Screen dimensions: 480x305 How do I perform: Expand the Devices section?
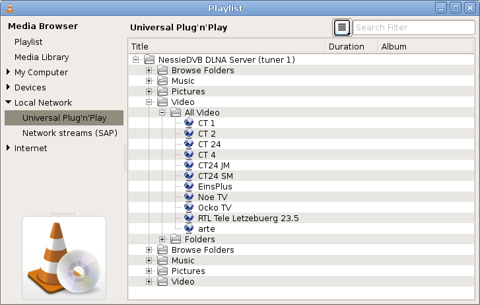coord(9,87)
